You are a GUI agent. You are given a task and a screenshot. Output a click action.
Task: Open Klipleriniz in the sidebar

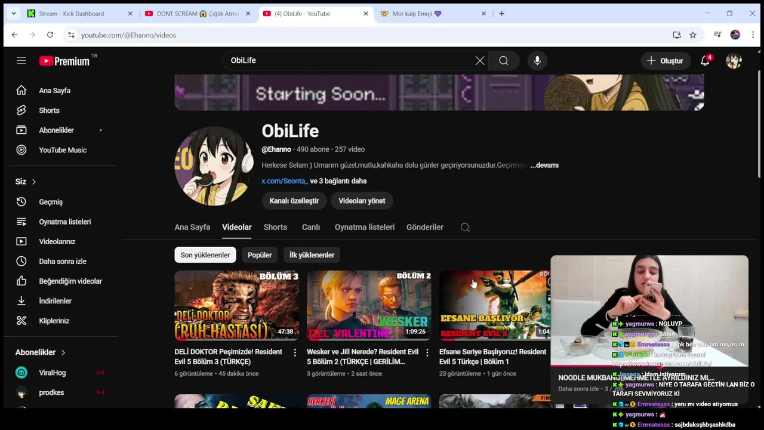(54, 321)
